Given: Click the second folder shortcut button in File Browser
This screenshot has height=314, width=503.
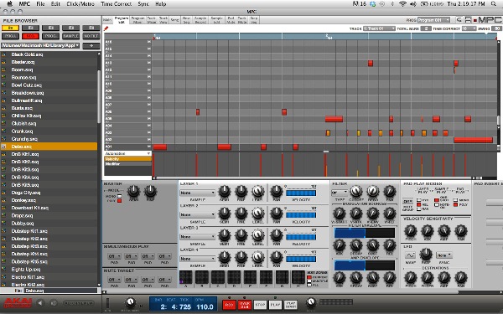Looking at the screenshot, I should point(30,28).
